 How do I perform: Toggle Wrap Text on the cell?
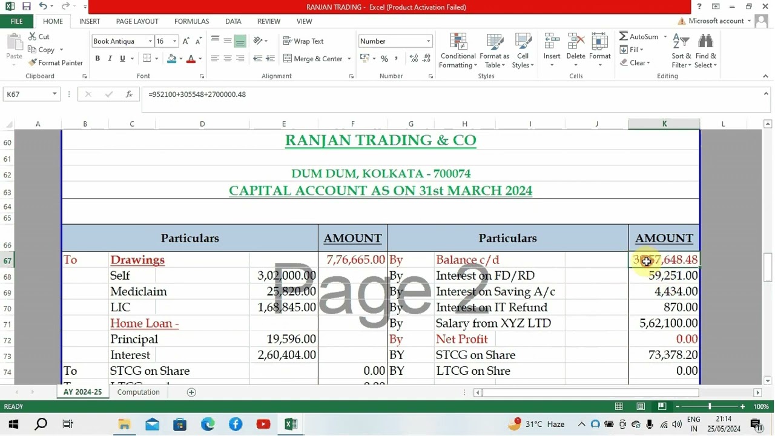pyautogui.click(x=303, y=41)
